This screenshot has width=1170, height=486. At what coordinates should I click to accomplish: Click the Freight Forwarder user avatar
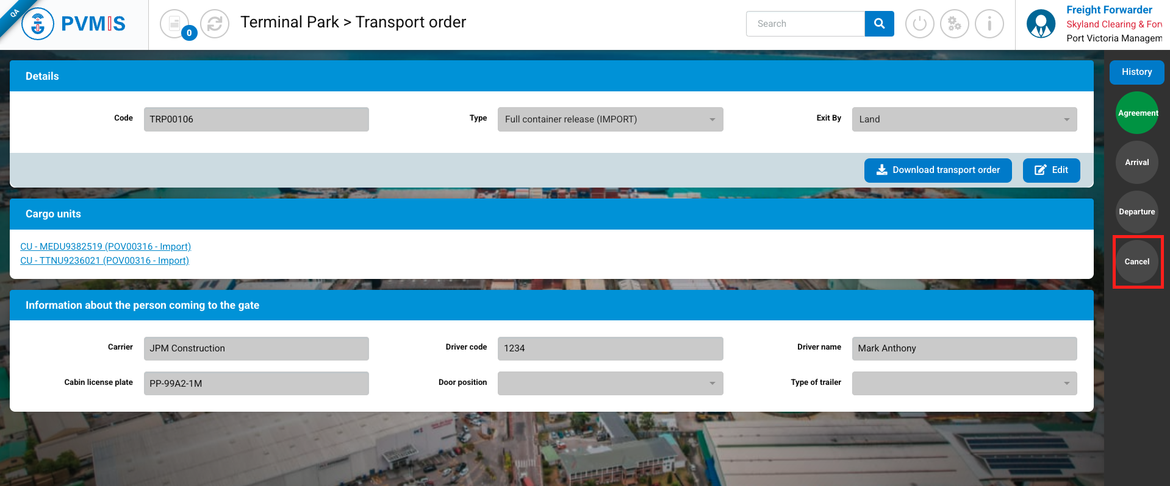coord(1041,24)
